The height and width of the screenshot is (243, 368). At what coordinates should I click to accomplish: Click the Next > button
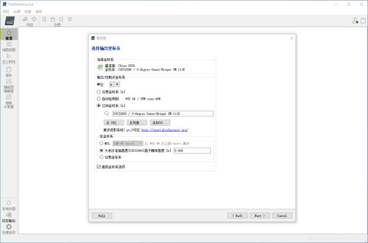(x=259, y=215)
